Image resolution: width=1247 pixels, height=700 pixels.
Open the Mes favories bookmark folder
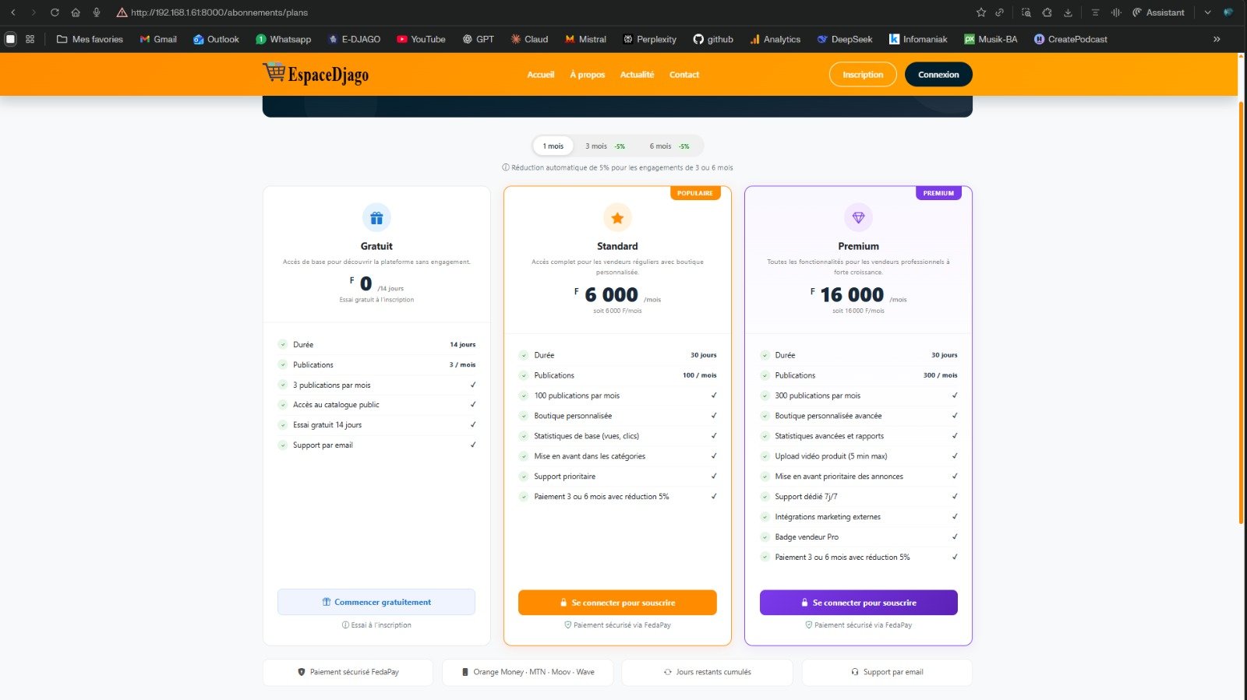point(90,39)
